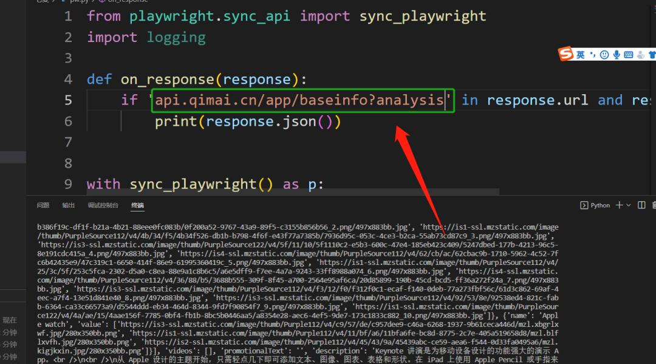656x364 pixels.
Task: Switch to the 问题 panel tab
Action: coord(43,205)
